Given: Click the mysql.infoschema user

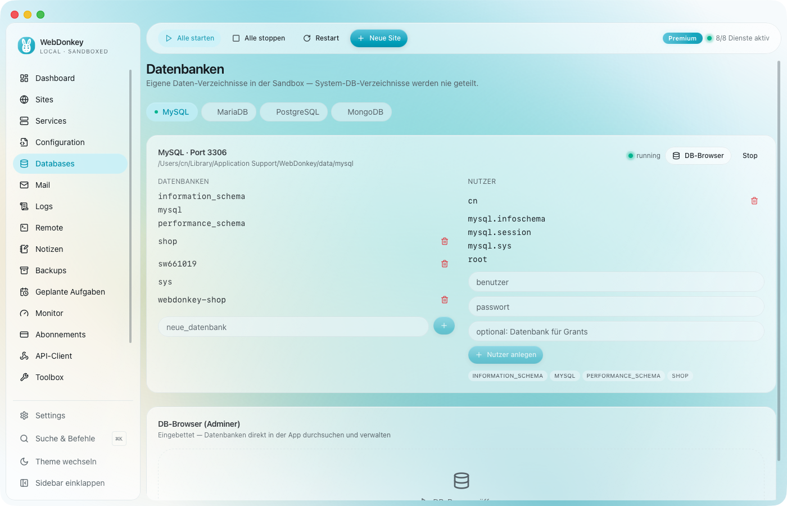Looking at the screenshot, I should [506, 219].
